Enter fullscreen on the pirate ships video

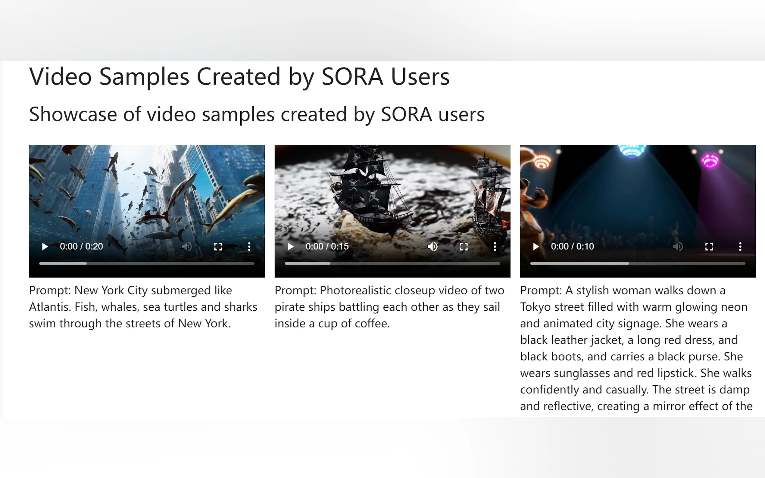click(x=463, y=247)
